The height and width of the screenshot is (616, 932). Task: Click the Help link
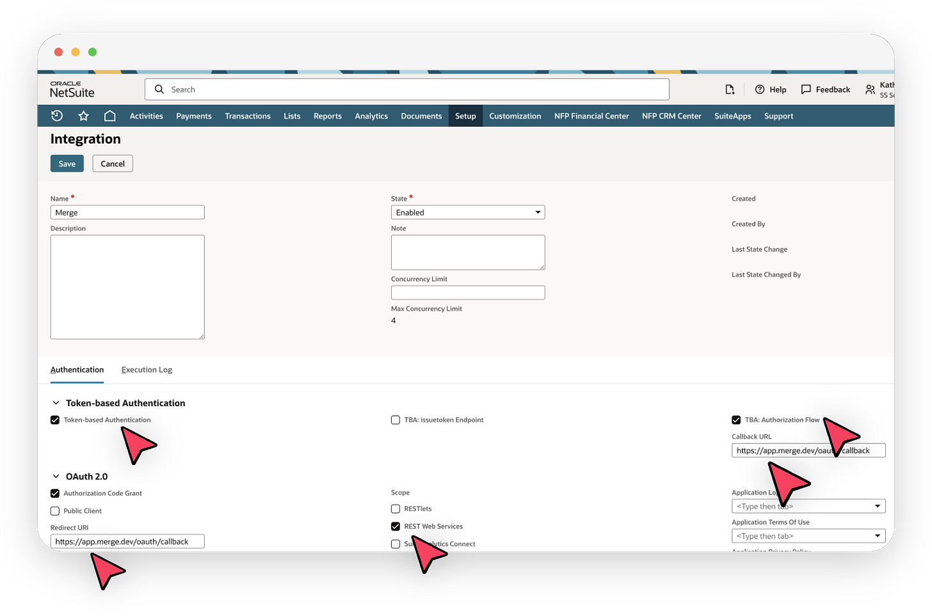[x=778, y=90]
